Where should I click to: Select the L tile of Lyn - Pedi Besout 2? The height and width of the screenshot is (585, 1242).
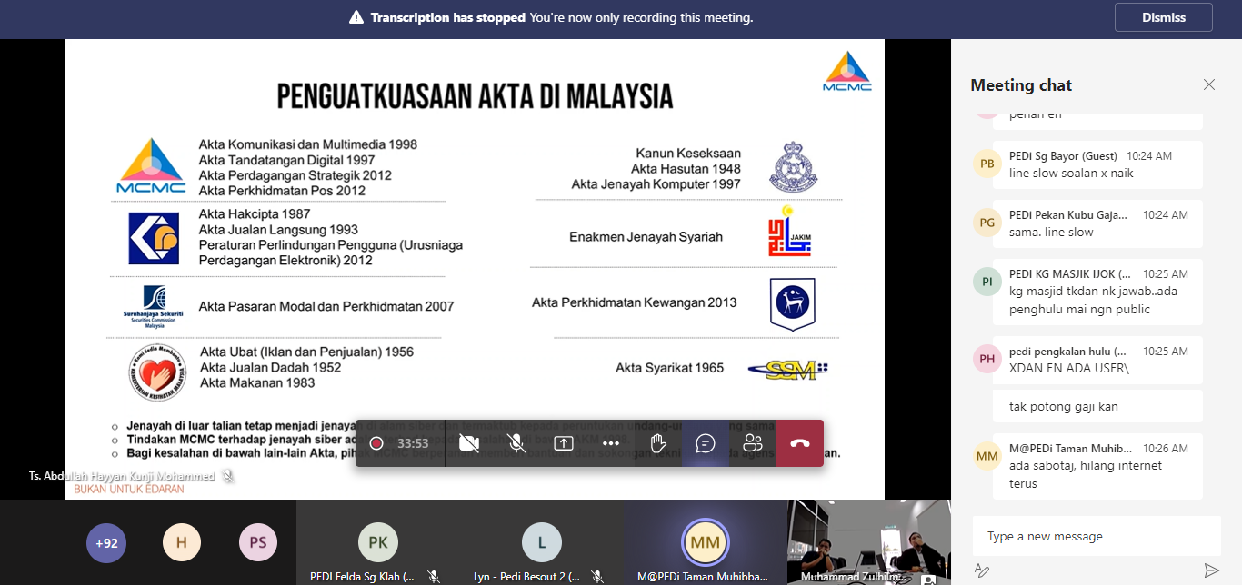pyautogui.click(x=542, y=543)
